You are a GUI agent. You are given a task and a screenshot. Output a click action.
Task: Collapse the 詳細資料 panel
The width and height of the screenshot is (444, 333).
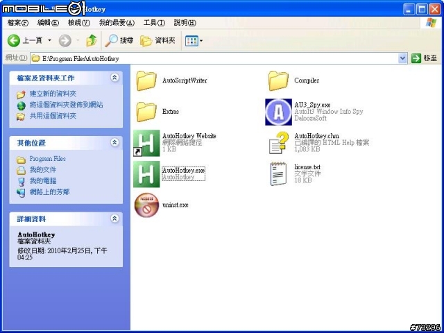coord(114,219)
